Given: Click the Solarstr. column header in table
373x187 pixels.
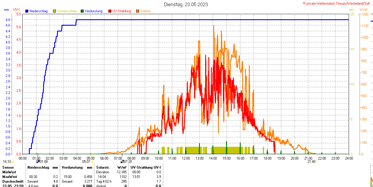Looking at the screenshot, I should pyautogui.click(x=102, y=167).
